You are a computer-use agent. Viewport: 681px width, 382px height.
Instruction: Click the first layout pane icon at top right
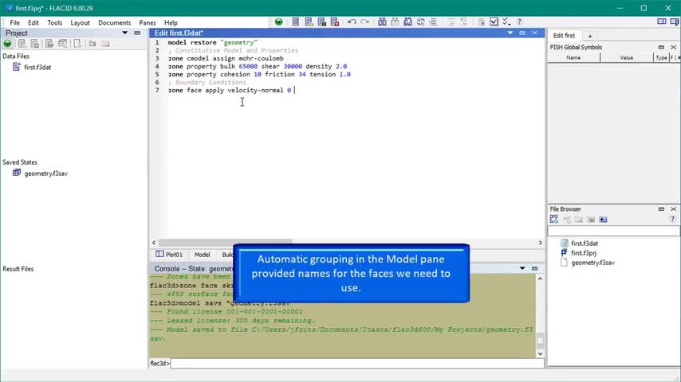(661, 21)
